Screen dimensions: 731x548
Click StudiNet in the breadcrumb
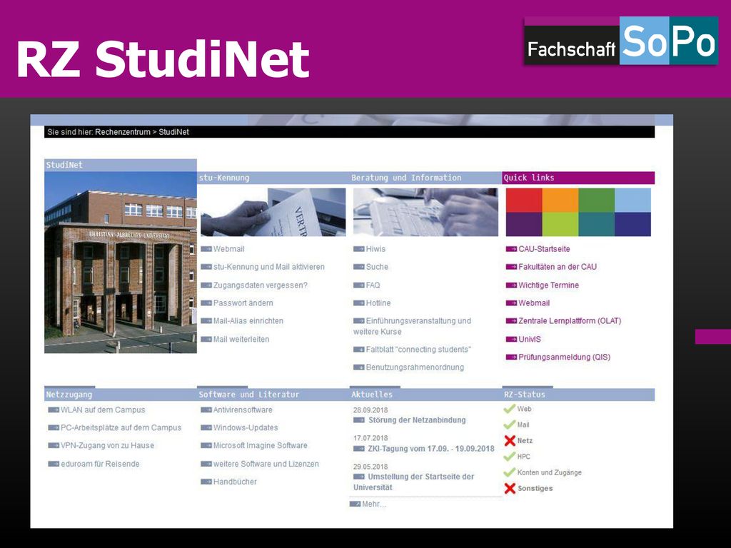point(173,132)
